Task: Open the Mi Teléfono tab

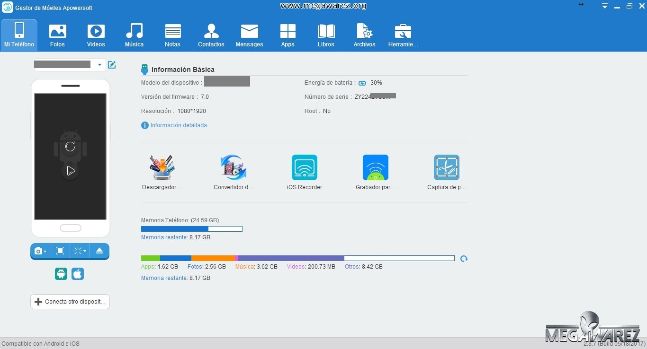Action: (19, 35)
